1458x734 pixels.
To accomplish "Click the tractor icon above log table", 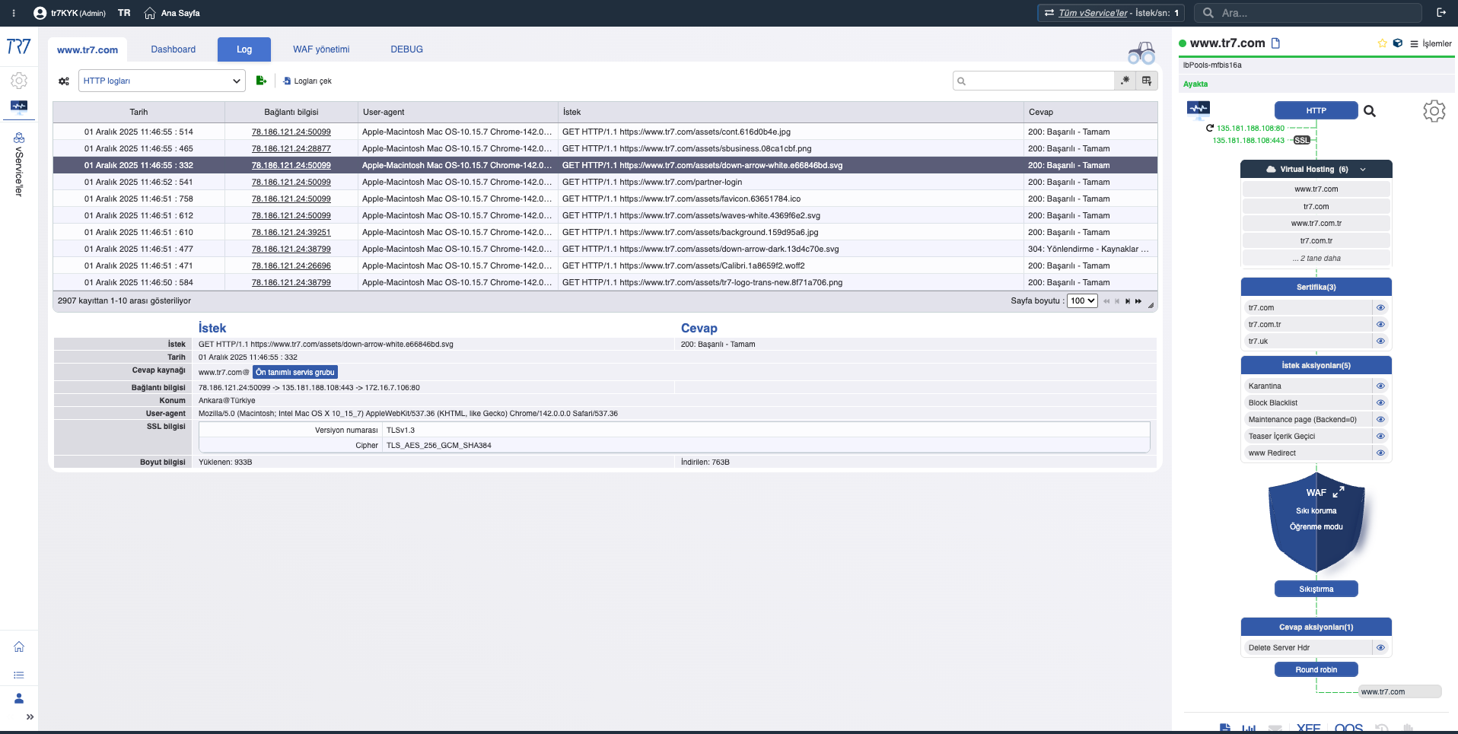I will tap(1141, 52).
